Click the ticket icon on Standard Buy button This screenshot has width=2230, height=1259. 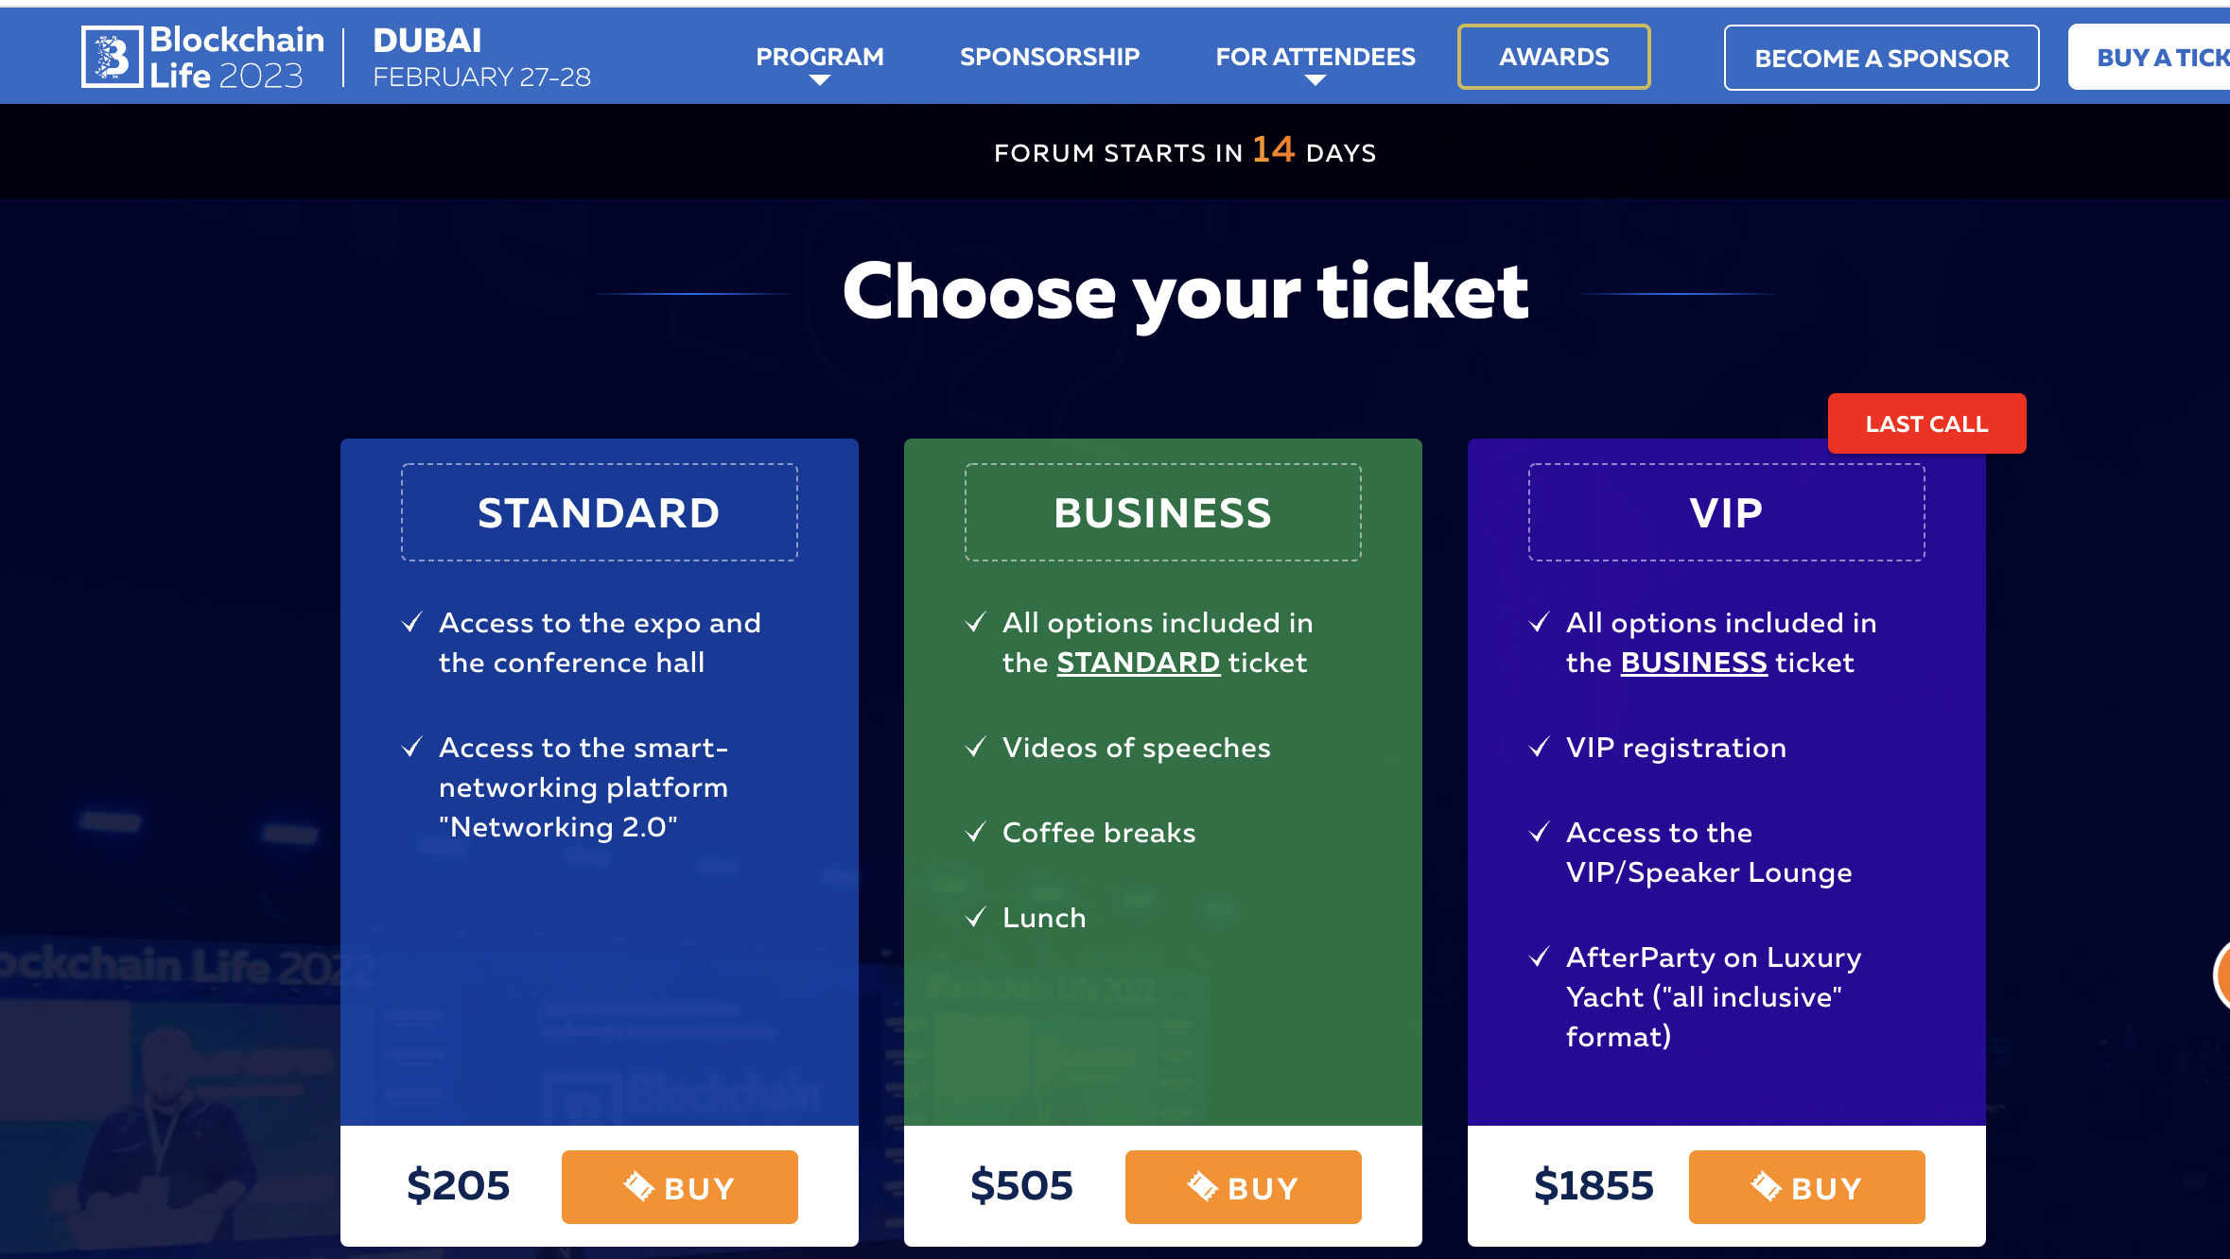coord(638,1185)
